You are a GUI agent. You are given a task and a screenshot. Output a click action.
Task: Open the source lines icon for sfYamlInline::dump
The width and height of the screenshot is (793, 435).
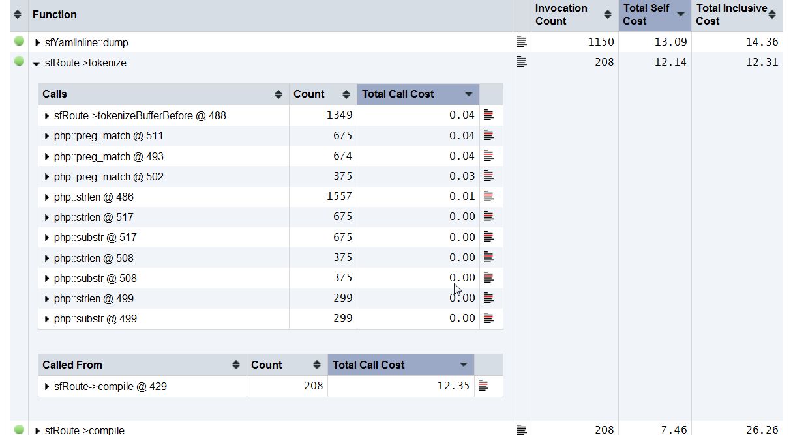[x=521, y=42]
